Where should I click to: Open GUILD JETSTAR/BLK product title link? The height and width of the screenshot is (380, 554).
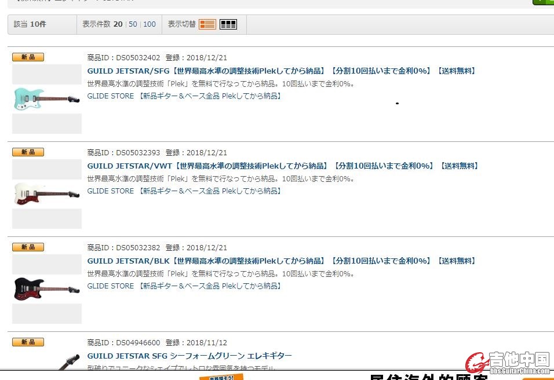point(282,261)
